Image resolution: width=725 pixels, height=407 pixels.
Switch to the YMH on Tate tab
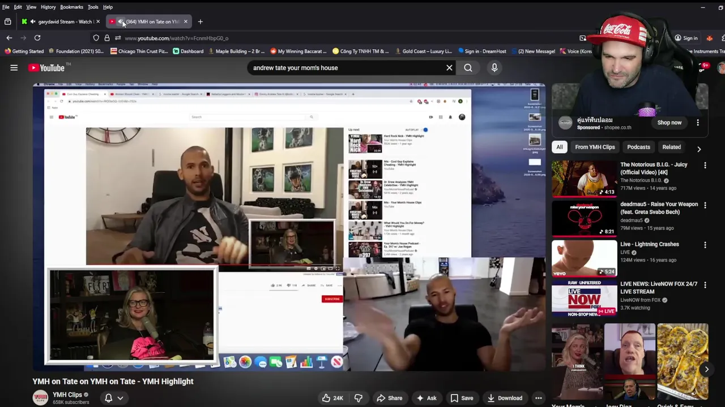click(x=148, y=21)
